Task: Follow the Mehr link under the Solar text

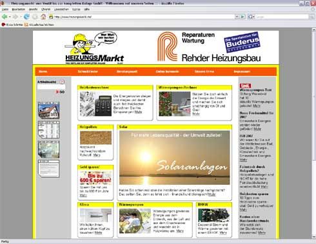Action: point(212,194)
